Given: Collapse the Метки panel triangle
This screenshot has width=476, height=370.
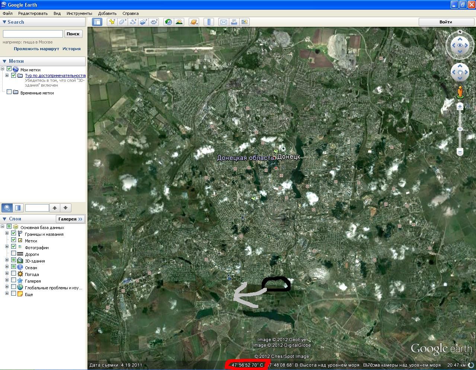Looking at the screenshot, I should [x=4, y=61].
